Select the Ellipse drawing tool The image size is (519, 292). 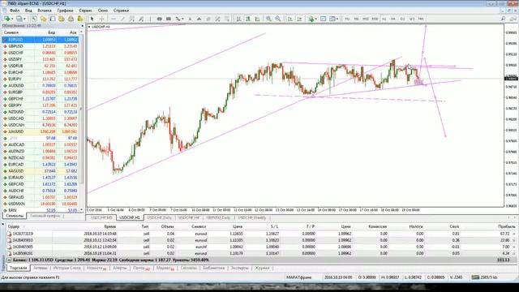(159, 19)
